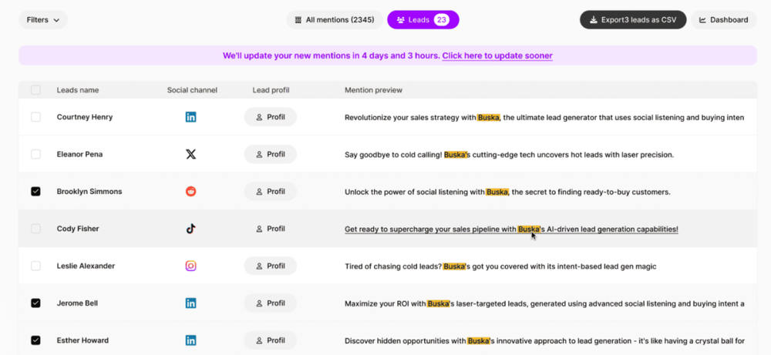Switch to All mentions (2345) tab
Screen dimensions: 771x355
pyautogui.click(x=335, y=20)
